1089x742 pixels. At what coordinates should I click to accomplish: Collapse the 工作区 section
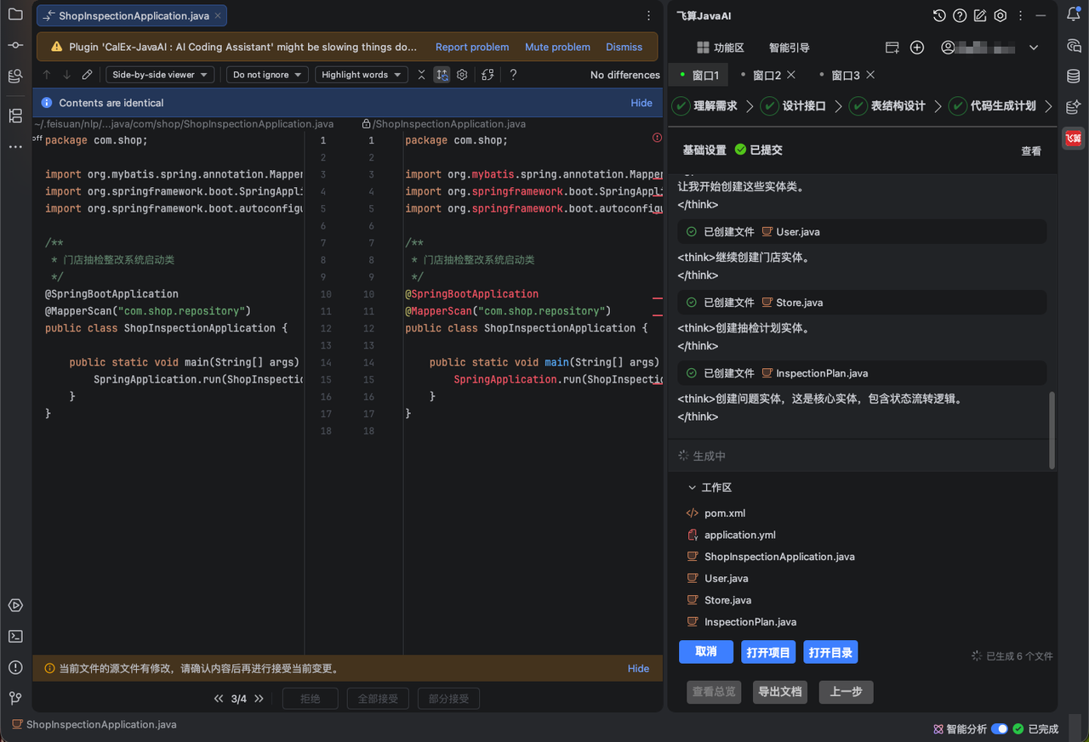tap(693, 488)
